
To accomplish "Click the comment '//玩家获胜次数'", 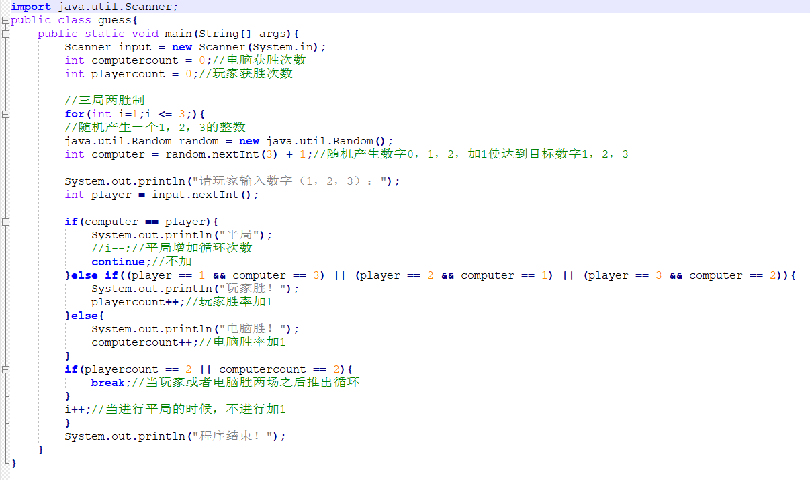I will pyautogui.click(x=246, y=74).
